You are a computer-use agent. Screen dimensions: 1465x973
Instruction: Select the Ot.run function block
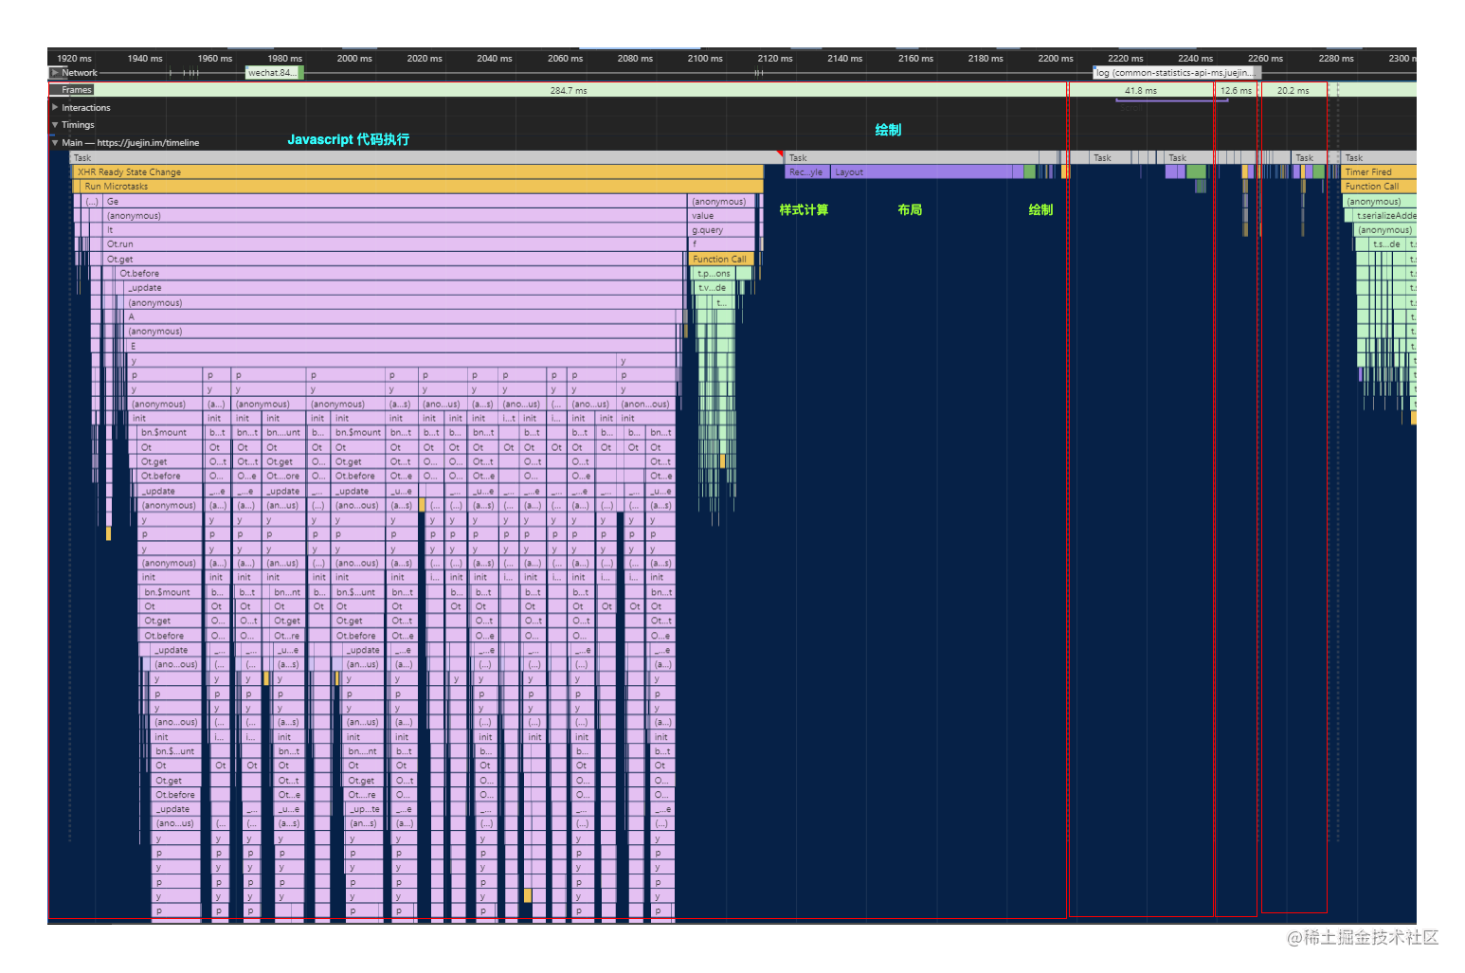395,244
